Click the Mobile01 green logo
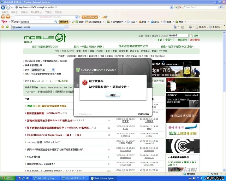 pyautogui.click(x=45, y=38)
